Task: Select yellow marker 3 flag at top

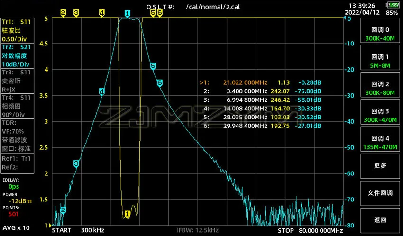Action: (76, 13)
